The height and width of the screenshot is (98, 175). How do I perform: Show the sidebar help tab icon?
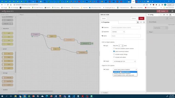click(164, 15)
